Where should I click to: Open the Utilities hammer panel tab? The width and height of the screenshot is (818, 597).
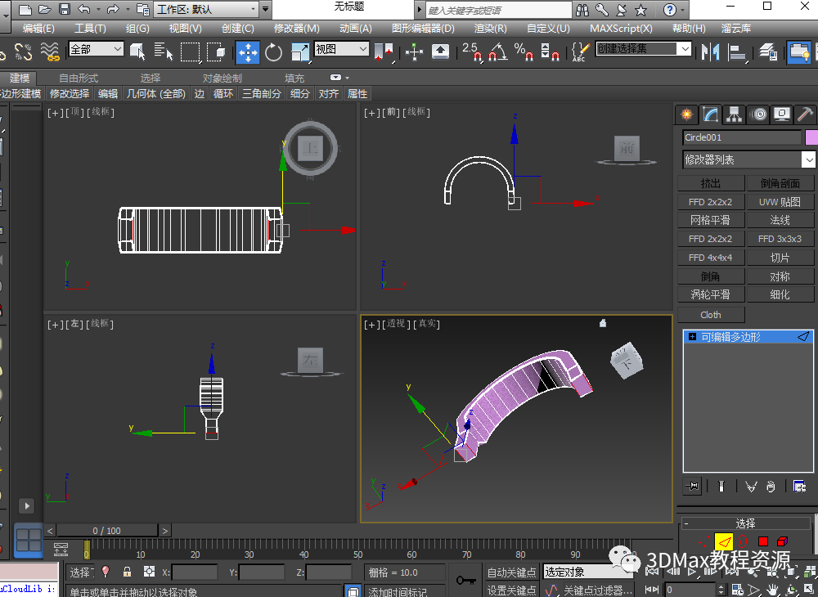point(805,114)
